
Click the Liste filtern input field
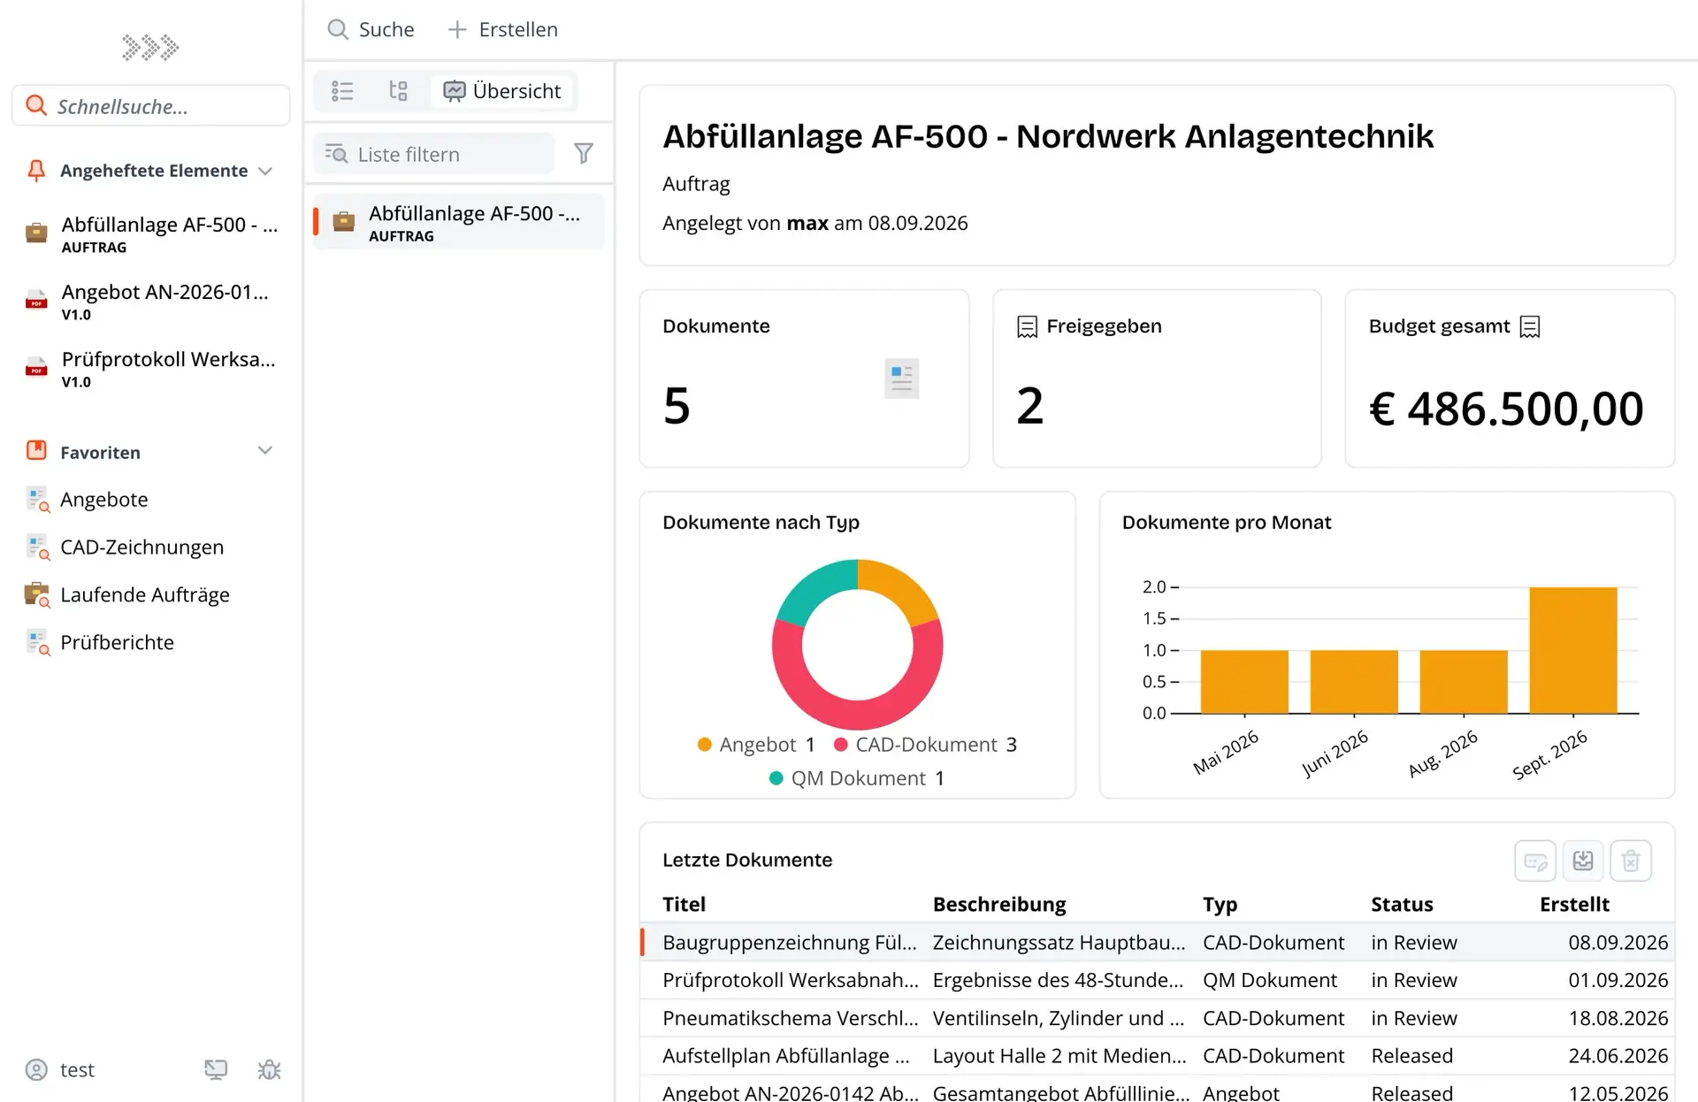[433, 154]
